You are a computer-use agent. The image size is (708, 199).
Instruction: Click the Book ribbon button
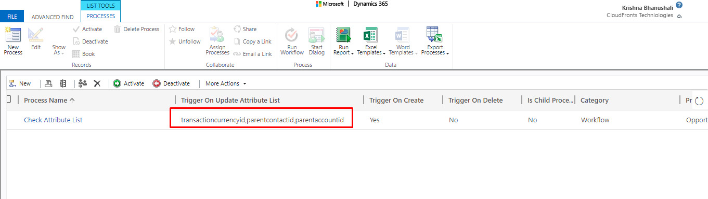(x=83, y=54)
